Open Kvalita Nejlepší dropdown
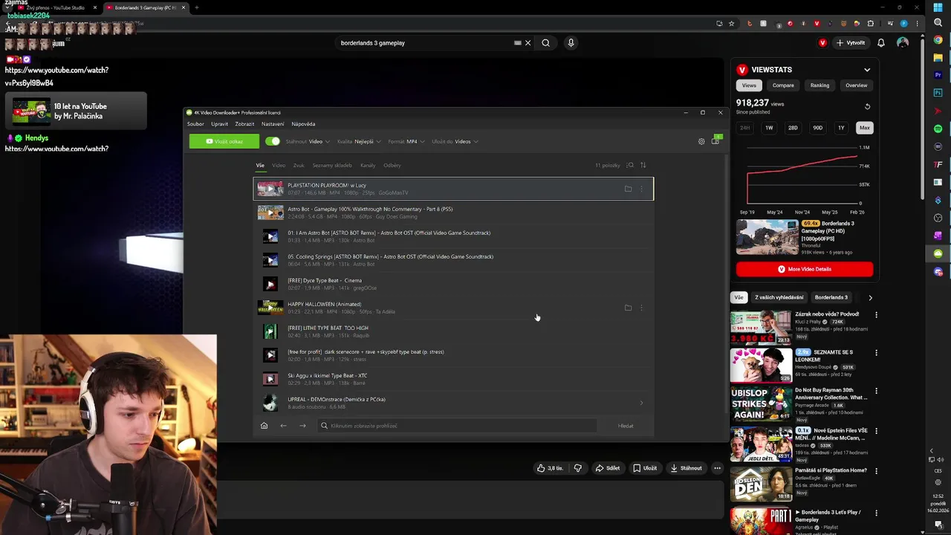This screenshot has width=951, height=535. [359, 141]
